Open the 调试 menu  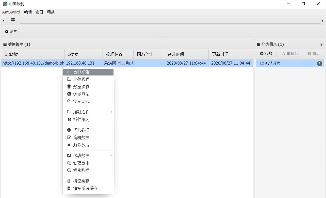click(x=51, y=12)
